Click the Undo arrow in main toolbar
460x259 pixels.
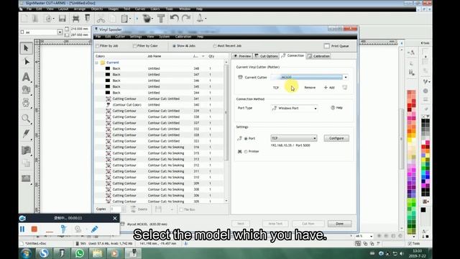(174, 19)
